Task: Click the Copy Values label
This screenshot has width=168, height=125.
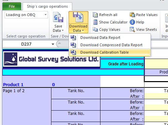Action: point(110,29)
